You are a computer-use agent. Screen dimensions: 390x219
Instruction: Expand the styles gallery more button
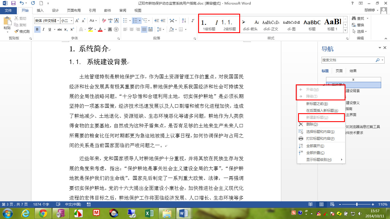coord(345,30)
